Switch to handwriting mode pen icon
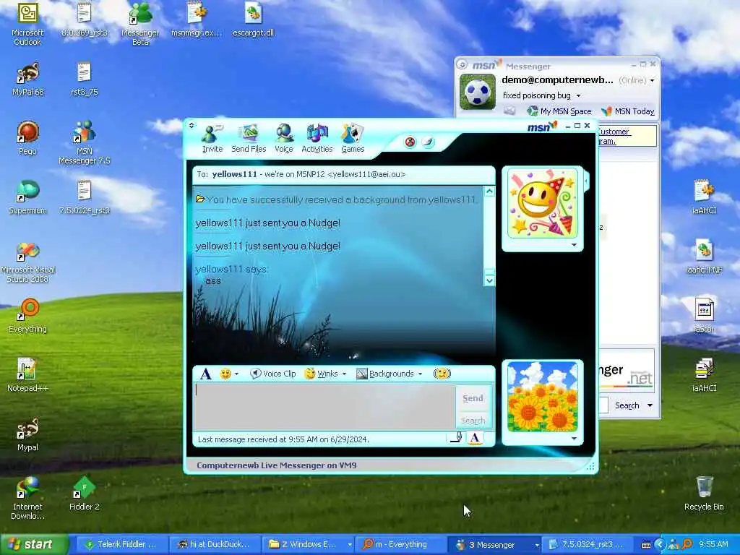 (x=455, y=438)
